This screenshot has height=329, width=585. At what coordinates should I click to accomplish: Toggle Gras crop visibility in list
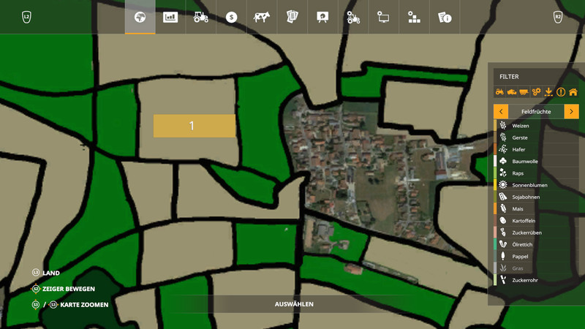click(x=518, y=268)
